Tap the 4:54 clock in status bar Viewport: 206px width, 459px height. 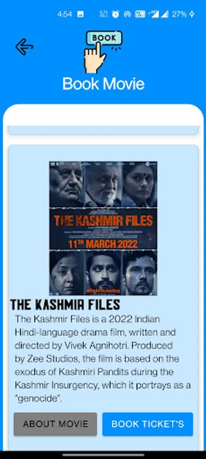click(x=65, y=14)
